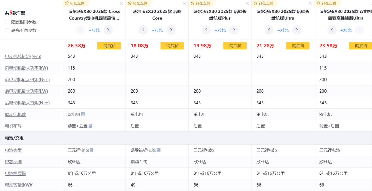The image size is (372, 191).
Task: Move the Cross Country column right
Action: 108,30
